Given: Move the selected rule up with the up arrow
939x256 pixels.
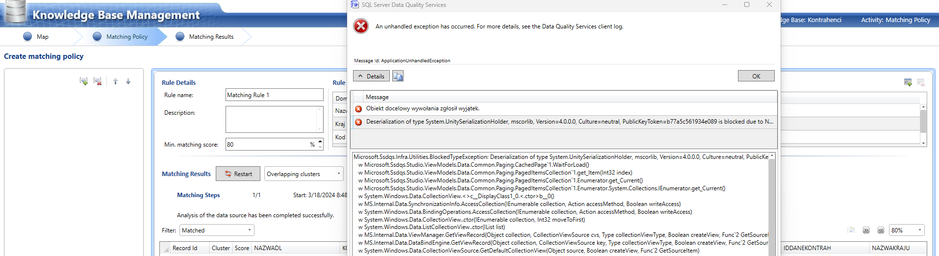Looking at the screenshot, I should pos(115,81).
